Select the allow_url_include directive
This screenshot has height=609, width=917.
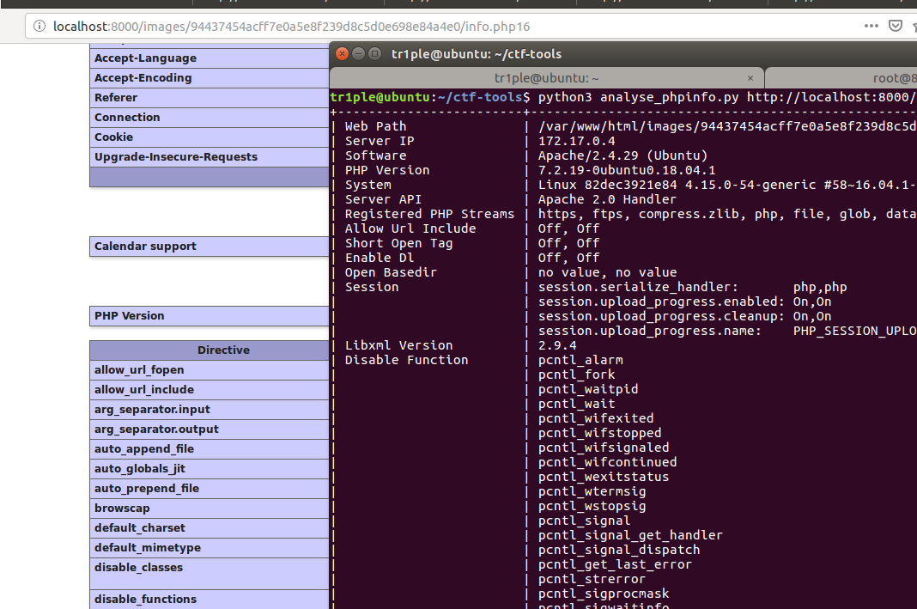coord(210,390)
